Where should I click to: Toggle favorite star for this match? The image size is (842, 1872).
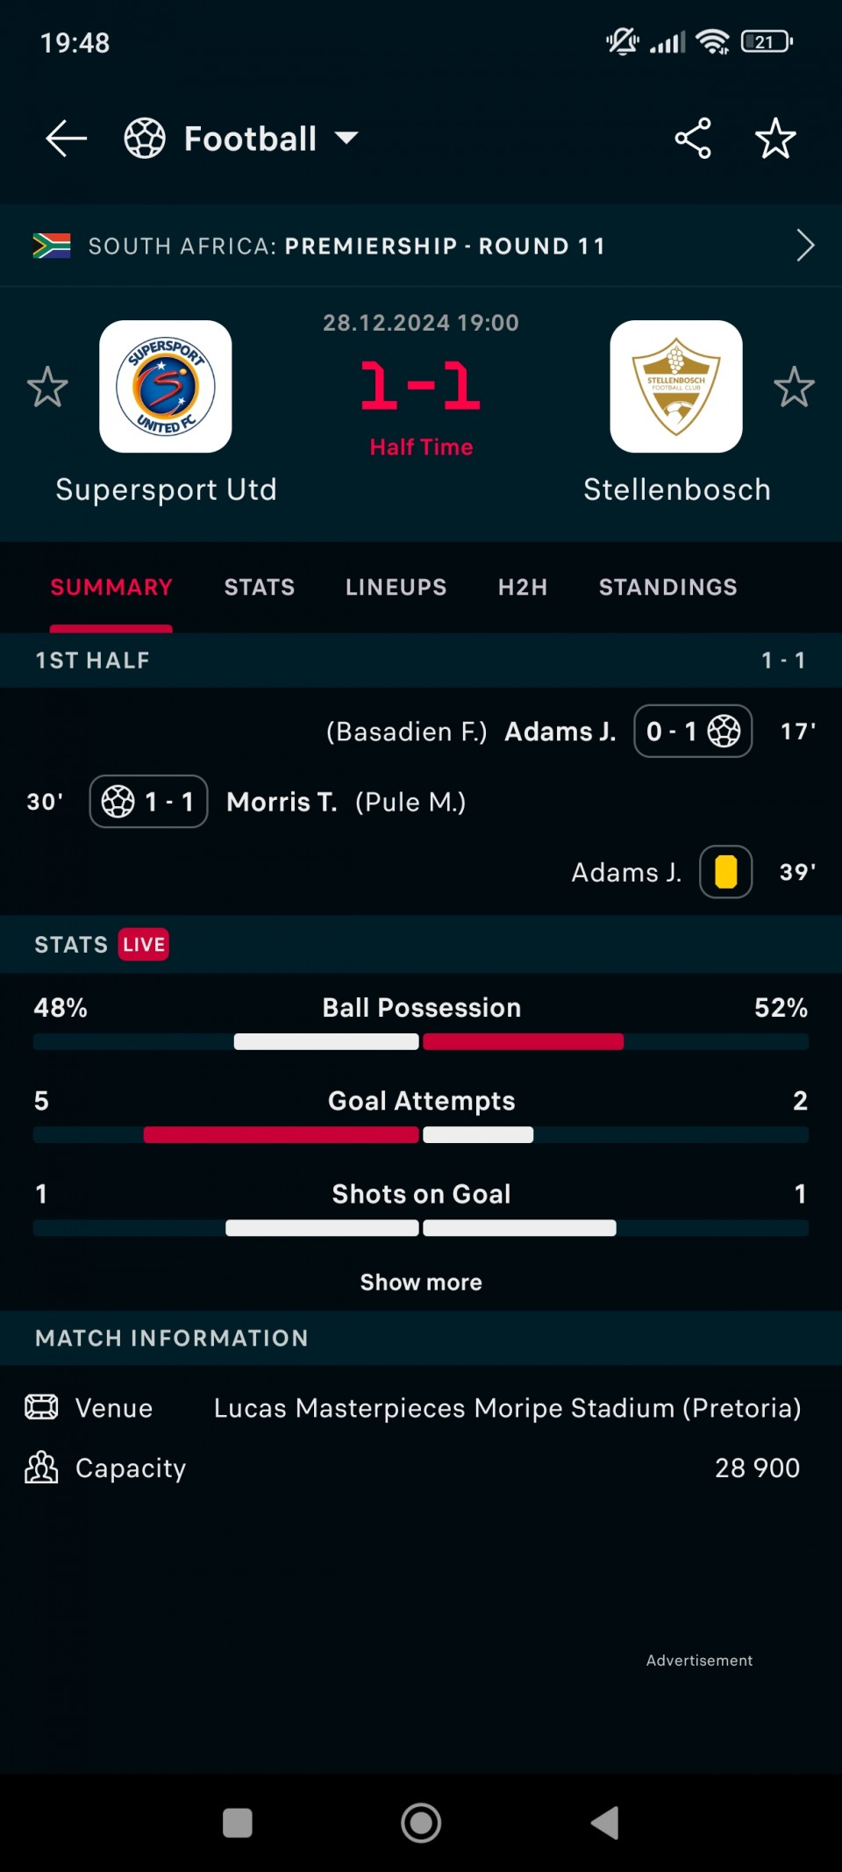pyautogui.click(x=775, y=139)
